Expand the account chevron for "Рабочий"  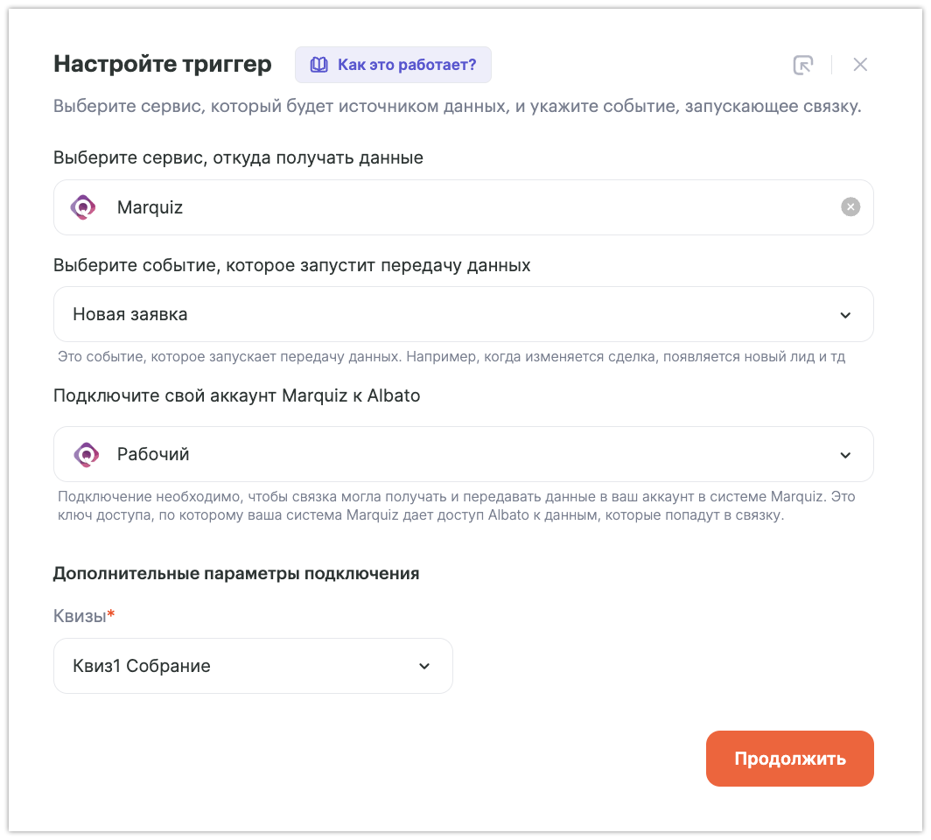845,455
